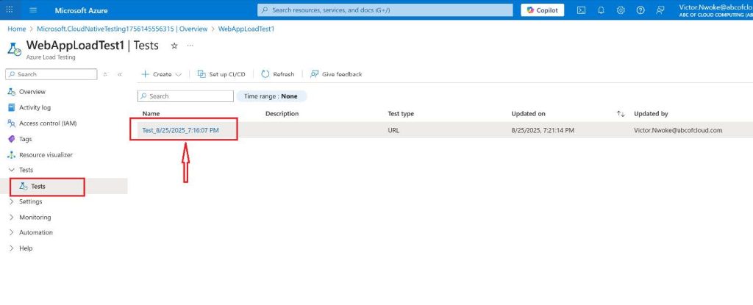Open portal settings gear
Screen dimensions: 753x305
click(621, 10)
